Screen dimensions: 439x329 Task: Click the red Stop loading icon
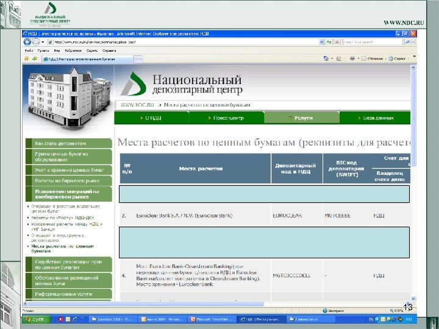337,42
